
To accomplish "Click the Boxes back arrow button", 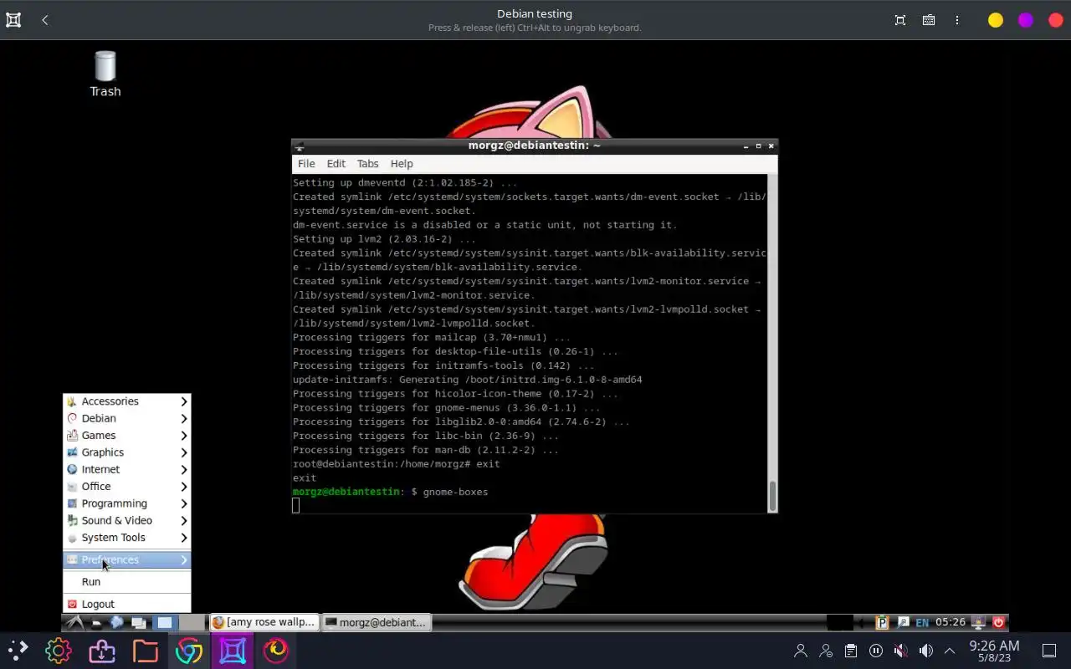I will [45, 20].
